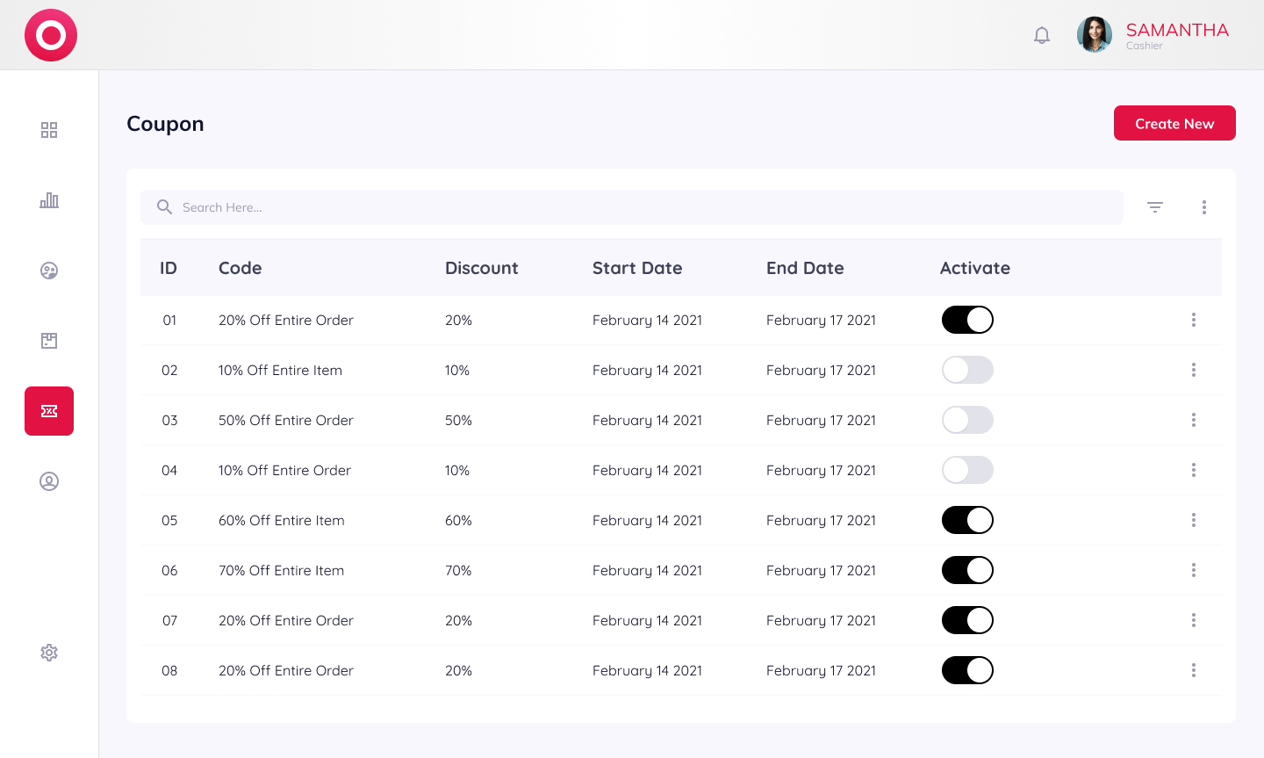Image resolution: width=1264 pixels, height=758 pixels.
Task: Click the palette icon in sidebar
Action: point(49,271)
